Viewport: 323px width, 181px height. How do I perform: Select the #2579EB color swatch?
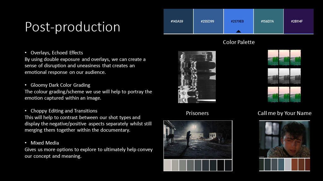tap(238, 21)
